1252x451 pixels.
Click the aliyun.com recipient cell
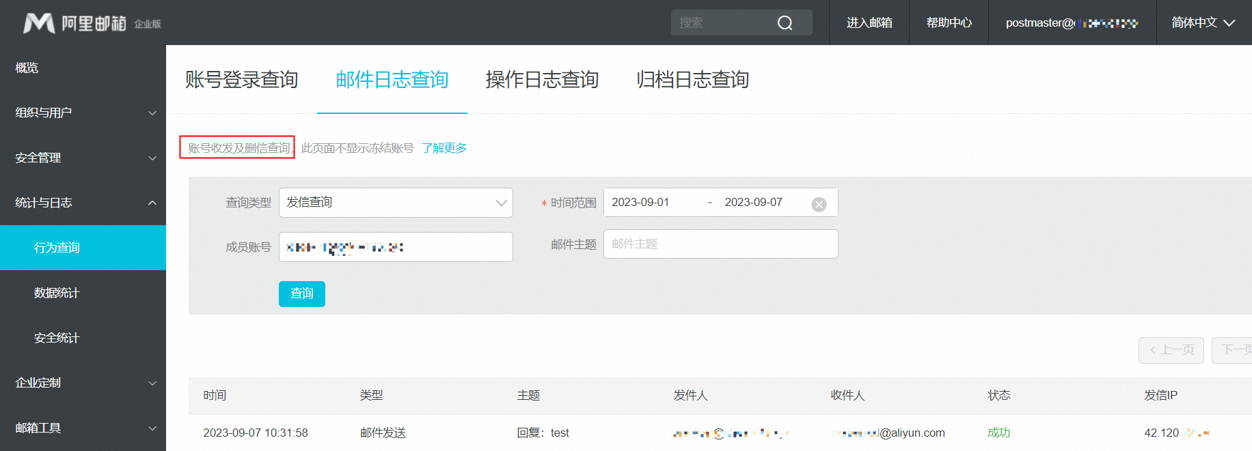tap(888, 433)
